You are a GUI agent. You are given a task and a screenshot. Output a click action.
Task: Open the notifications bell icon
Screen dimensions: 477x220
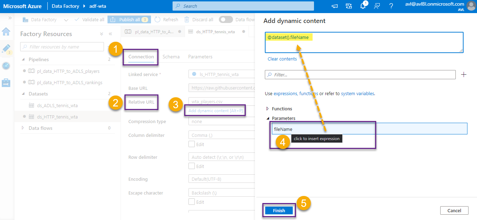363,6
